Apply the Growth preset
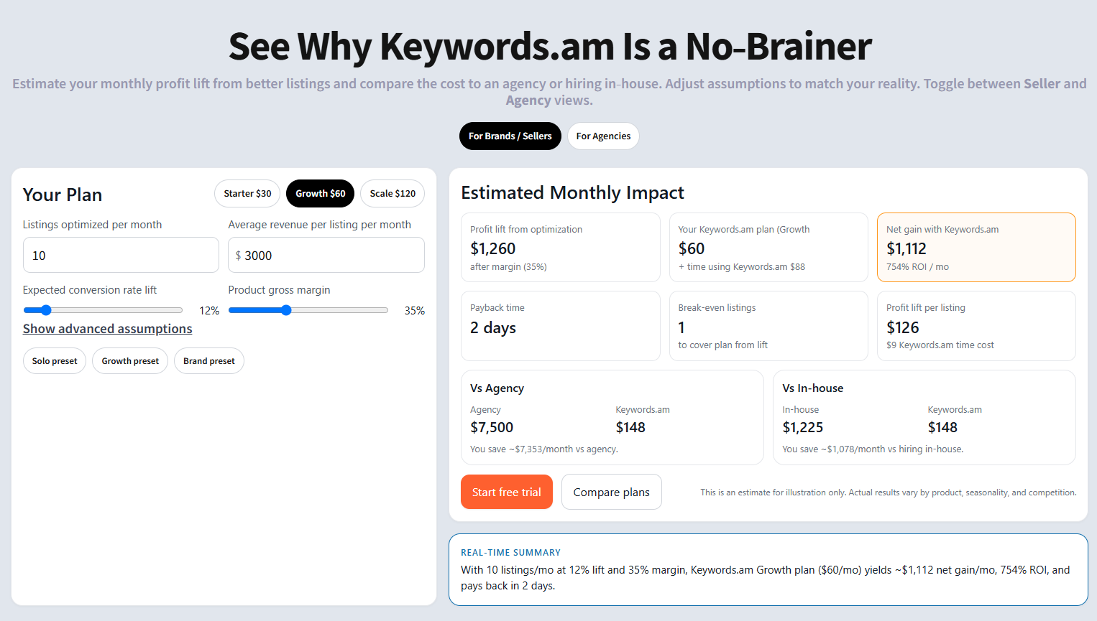The width and height of the screenshot is (1097, 621). click(x=130, y=361)
